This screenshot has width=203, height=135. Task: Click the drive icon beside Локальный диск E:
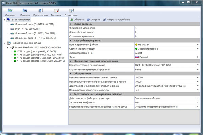point(12,34)
